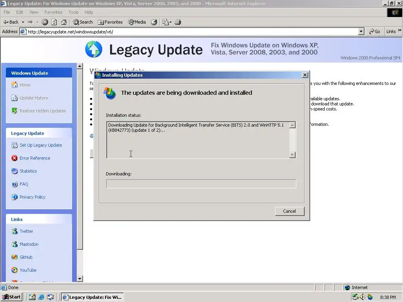Open the Media toolbar button

tap(137, 22)
